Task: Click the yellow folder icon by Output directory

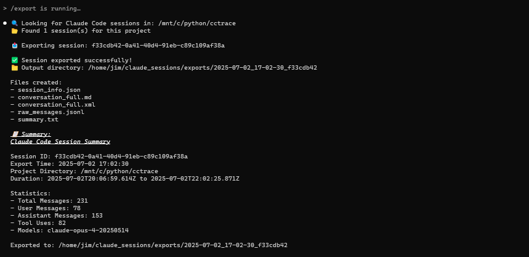Action: [x=15, y=68]
